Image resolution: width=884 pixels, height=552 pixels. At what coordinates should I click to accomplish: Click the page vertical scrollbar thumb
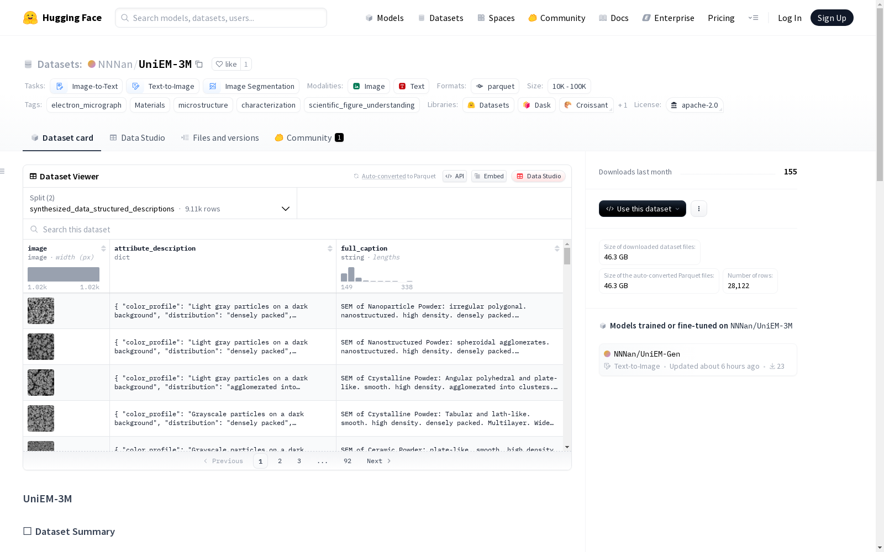[880, 94]
